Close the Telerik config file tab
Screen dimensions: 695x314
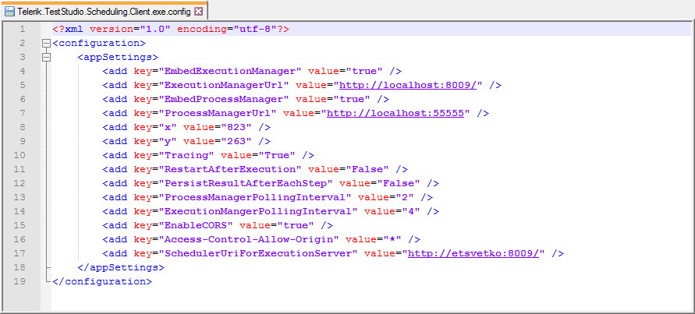[199, 12]
